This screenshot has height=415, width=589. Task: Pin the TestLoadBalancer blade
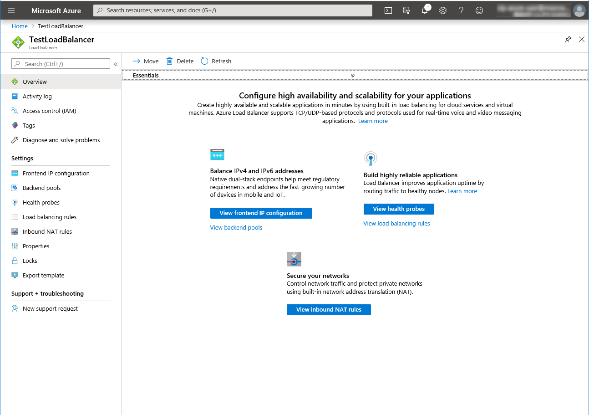pos(568,40)
